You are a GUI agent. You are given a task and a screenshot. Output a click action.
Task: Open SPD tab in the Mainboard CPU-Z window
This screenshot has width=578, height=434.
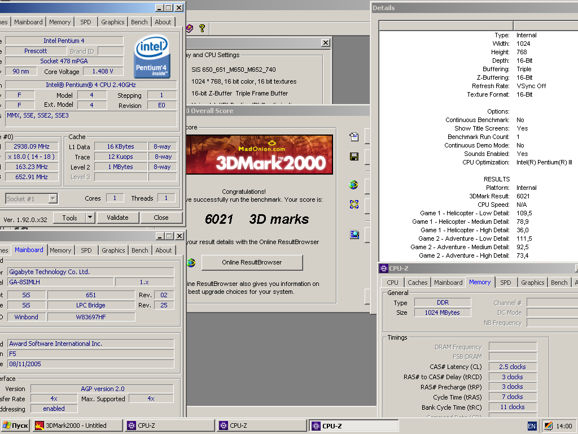(x=86, y=250)
